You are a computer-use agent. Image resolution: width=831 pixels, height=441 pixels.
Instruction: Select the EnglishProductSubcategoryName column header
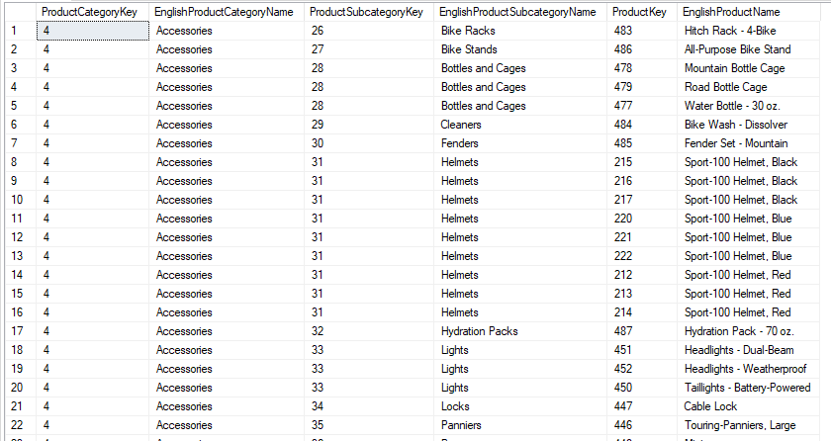point(520,12)
